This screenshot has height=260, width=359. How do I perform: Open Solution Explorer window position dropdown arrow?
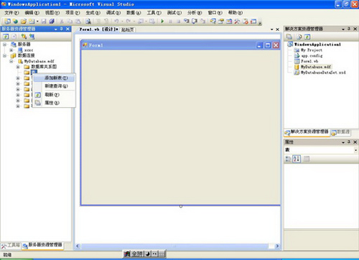point(343,29)
